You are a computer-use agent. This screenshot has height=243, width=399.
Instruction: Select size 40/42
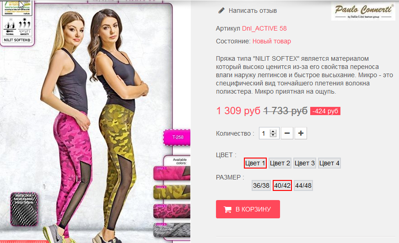point(282,185)
